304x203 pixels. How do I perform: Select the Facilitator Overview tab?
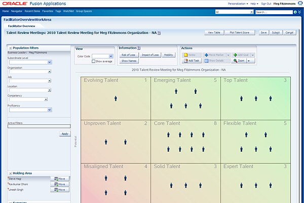(x=21, y=26)
